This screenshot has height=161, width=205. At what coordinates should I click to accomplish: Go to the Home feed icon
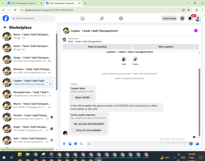tap(82, 18)
